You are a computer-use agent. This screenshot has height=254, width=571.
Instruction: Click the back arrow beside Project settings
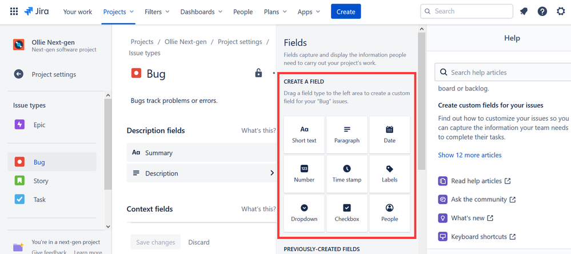pyautogui.click(x=18, y=74)
